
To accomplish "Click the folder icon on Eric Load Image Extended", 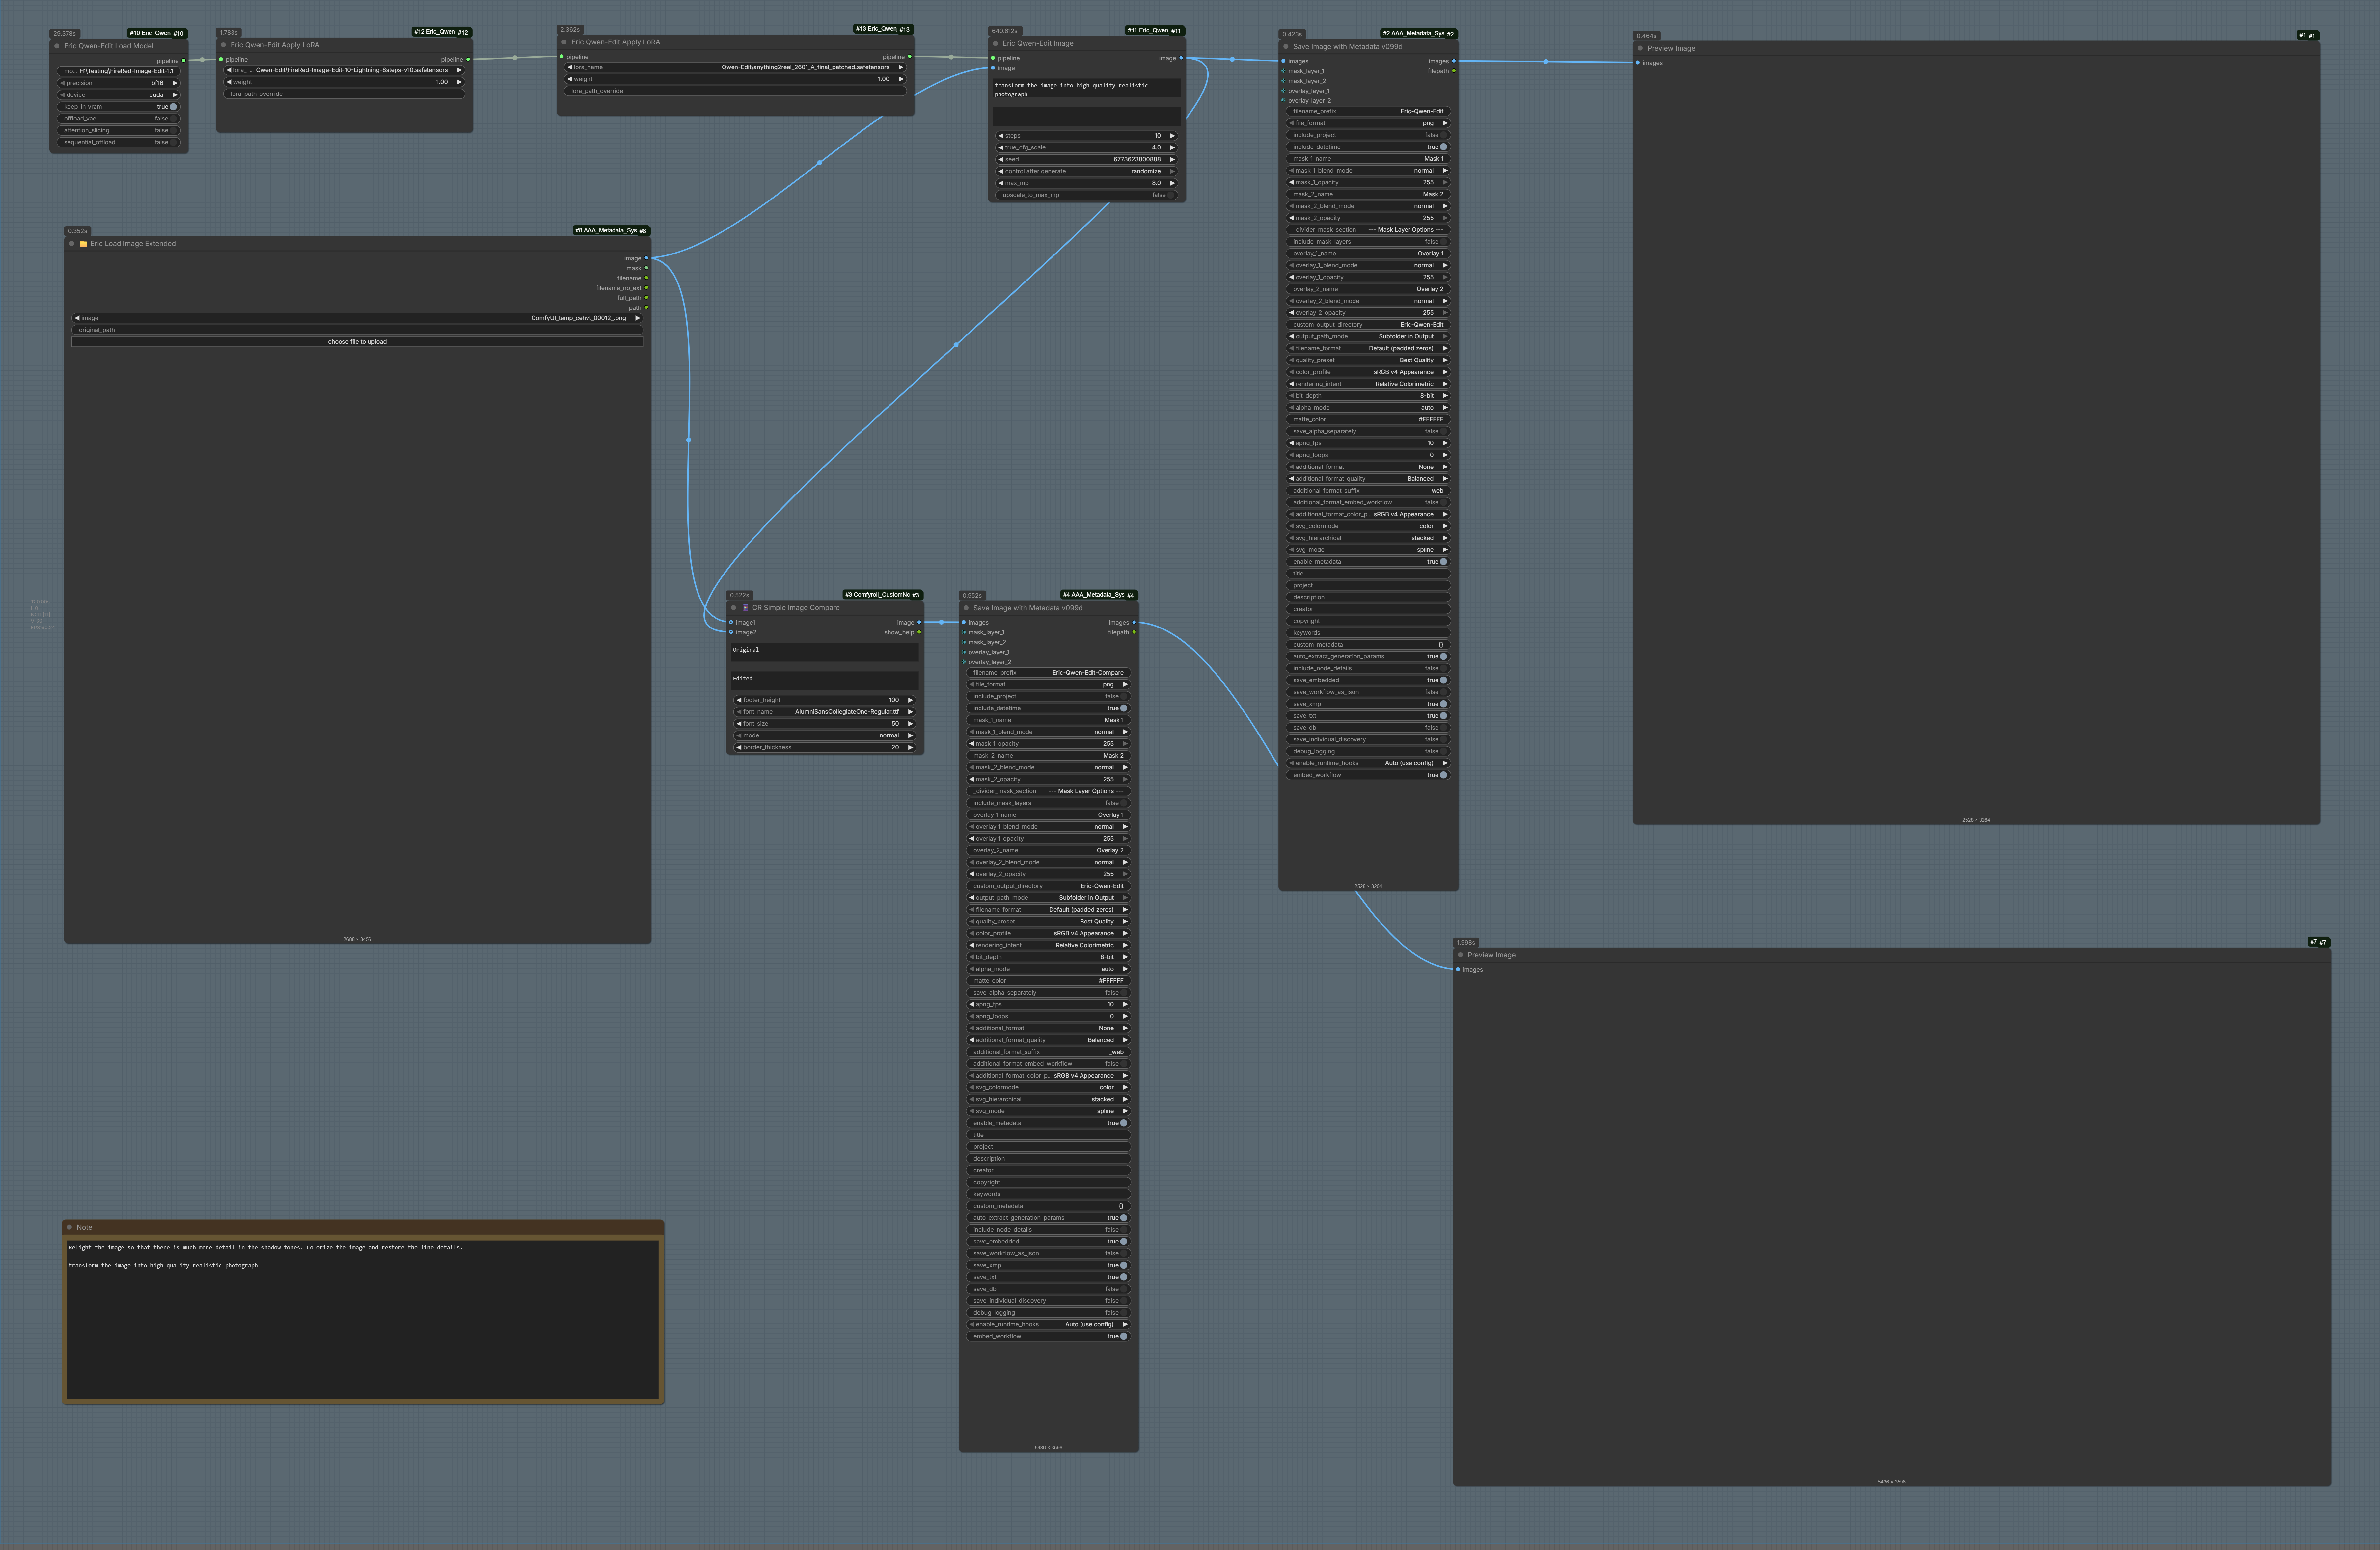I will click(84, 244).
